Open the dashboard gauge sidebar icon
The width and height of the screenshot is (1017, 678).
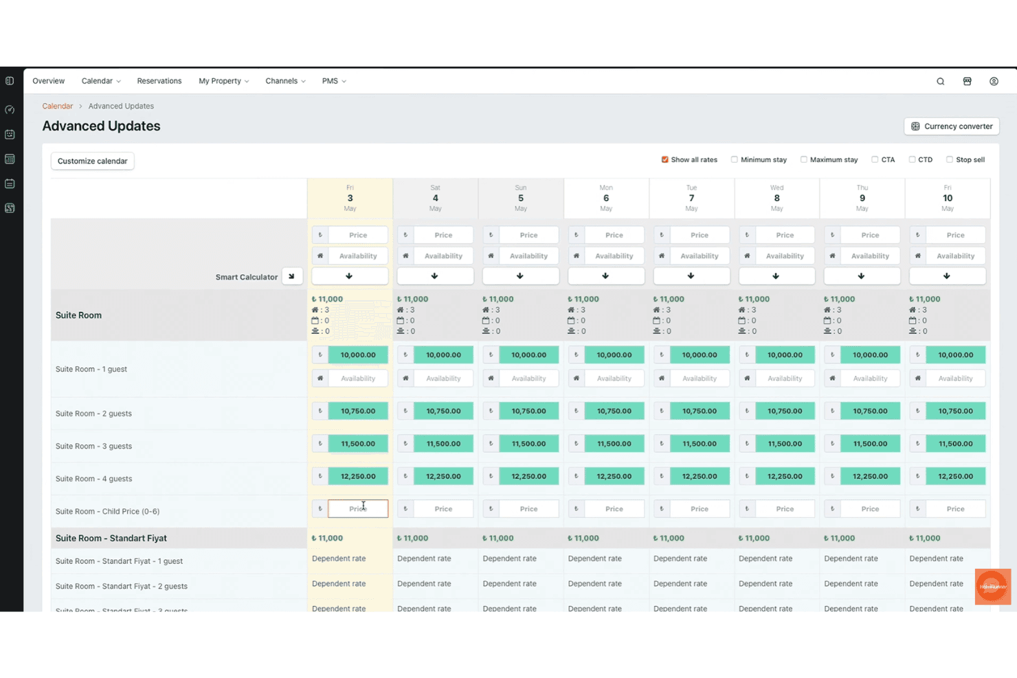pyautogui.click(x=10, y=110)
